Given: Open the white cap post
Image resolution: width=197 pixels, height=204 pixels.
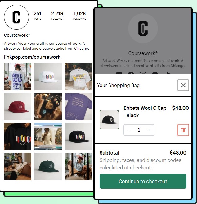Looking at the screenshot, I should [48, 77].
